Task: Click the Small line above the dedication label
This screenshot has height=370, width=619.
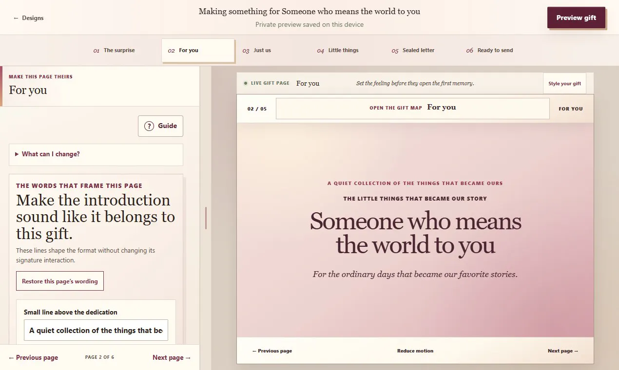Action: click(x=71, y=312)
